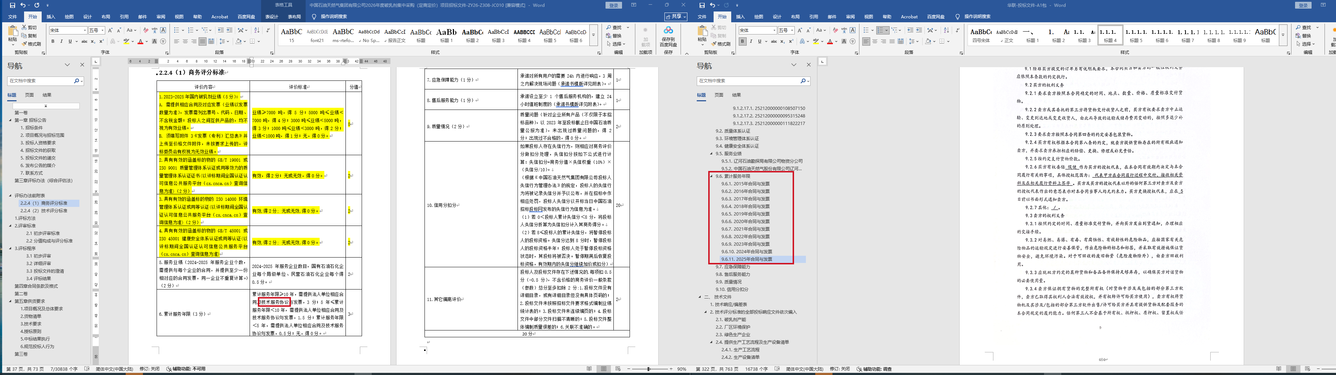This screenshot has width=1336, height=375.
Task: Open font size dropdown in left Word window
Action: (103, 31)
